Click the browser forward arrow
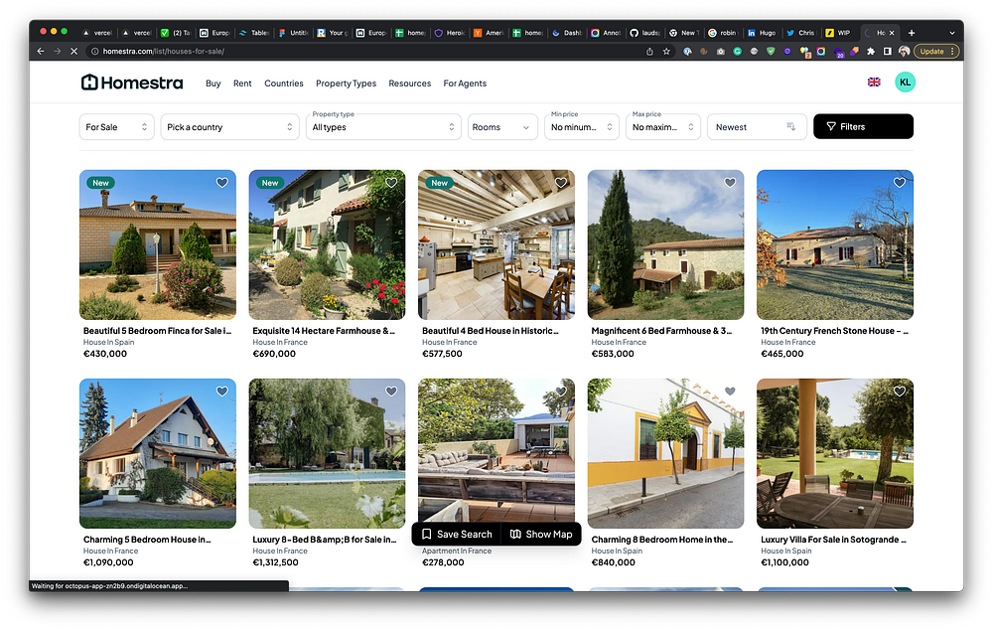Image resolution: width=993 pixels, height=630 pixels. tap(57, 52)
